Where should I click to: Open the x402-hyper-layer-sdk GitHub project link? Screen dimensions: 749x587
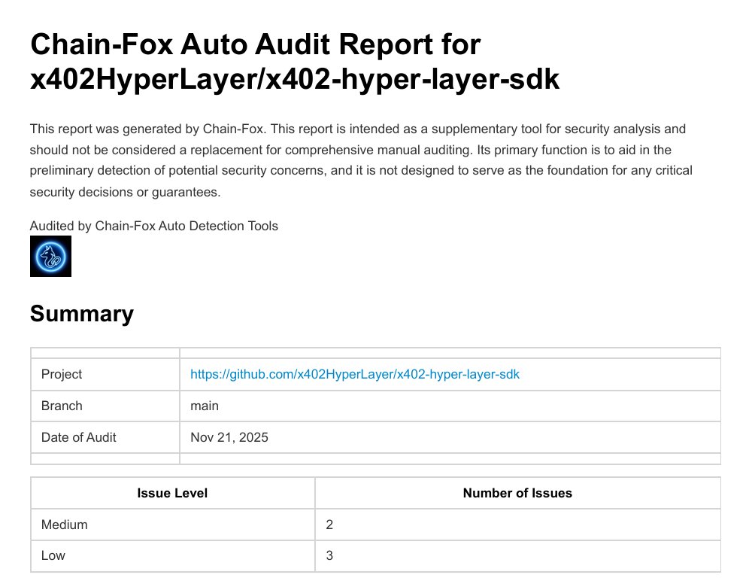tap(354, 374)
